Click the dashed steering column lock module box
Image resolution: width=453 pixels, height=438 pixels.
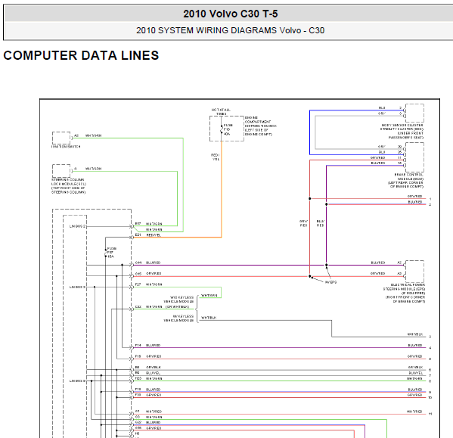61,171
